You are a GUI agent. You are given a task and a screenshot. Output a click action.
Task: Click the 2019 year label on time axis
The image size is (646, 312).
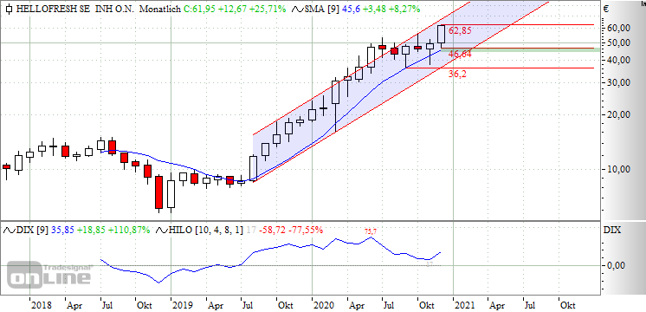pos(183,306)
